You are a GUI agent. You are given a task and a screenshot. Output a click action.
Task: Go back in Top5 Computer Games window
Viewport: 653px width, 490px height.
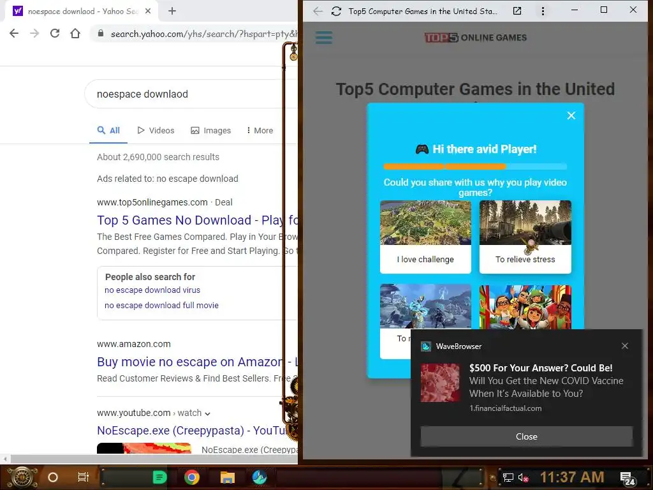tap(318, 11)
